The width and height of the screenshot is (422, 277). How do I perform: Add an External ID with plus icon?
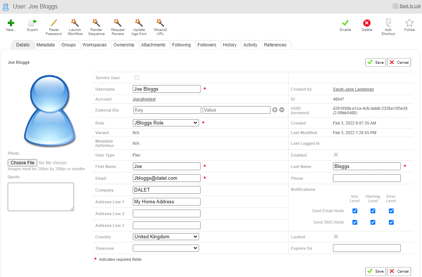click(x=274, y=110)
